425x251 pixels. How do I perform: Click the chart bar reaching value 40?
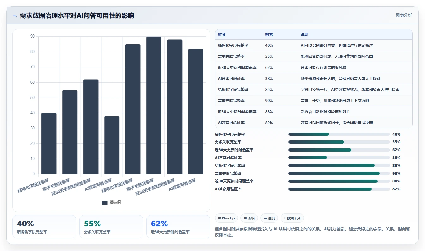coord(49,144)
